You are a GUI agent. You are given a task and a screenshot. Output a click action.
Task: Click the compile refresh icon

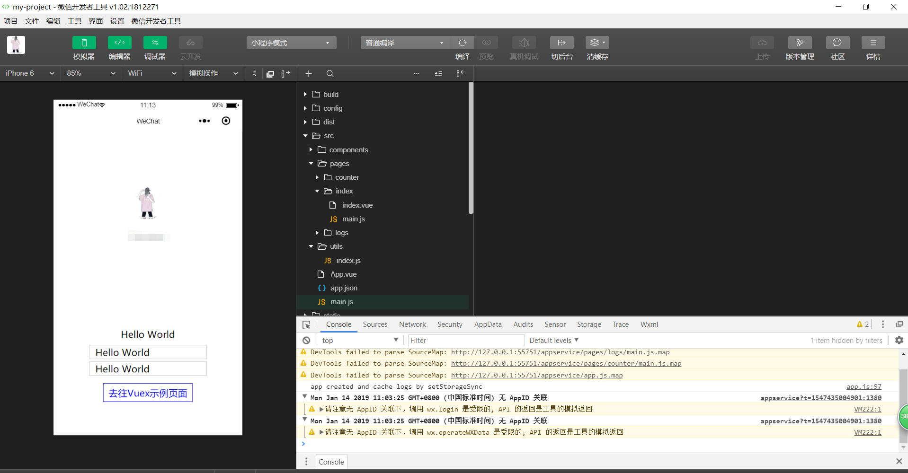[x=463, y=43]
